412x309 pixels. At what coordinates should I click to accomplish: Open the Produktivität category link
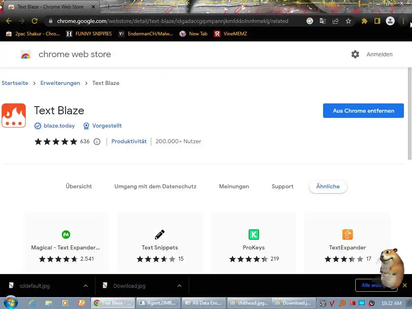[x=129, y=141]
